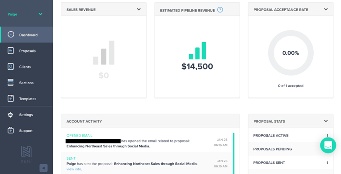Viewport: 341px width, 174px height.
Task: Open the Sales Revenue card chevron
Action: click(139, 9)
